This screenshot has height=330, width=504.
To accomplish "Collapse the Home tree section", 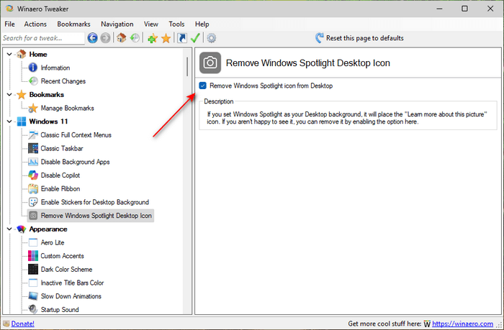I will coord(9,54).
